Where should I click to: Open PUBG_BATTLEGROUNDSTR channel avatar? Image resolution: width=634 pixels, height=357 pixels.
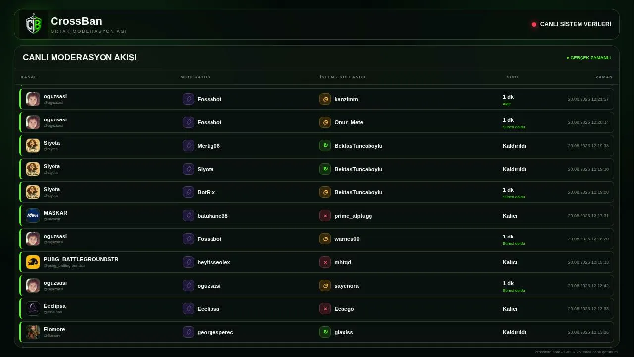point(33,262)
